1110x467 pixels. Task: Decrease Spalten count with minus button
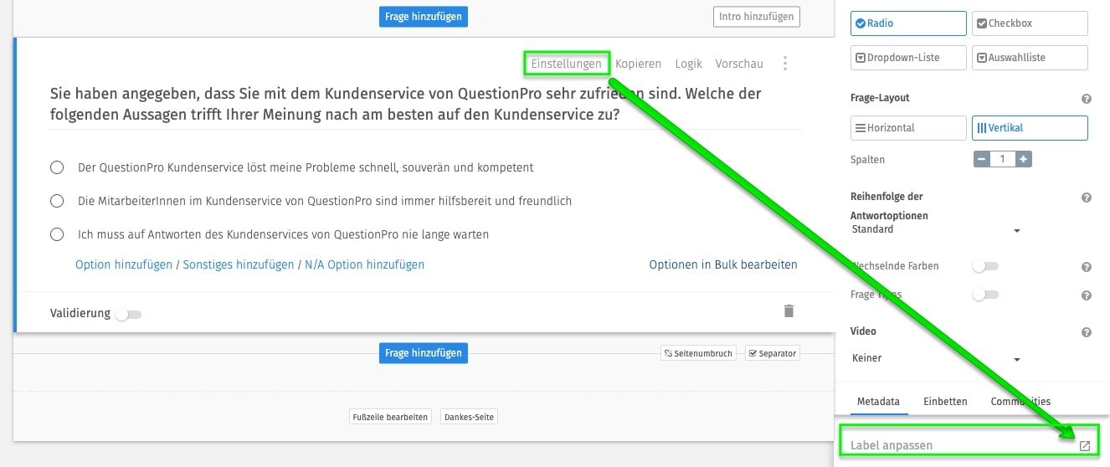point(982,159)
